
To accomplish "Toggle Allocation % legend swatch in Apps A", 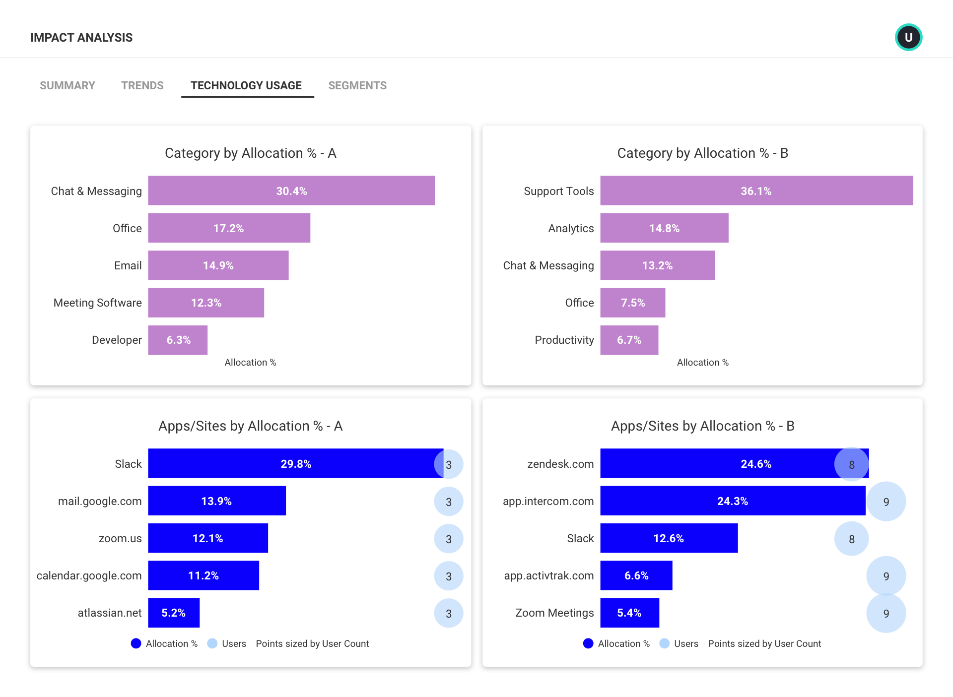I will coord(136,643).
